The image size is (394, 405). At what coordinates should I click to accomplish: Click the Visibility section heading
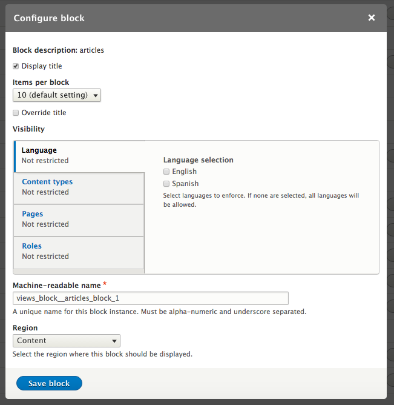click(x=28, y=129)
